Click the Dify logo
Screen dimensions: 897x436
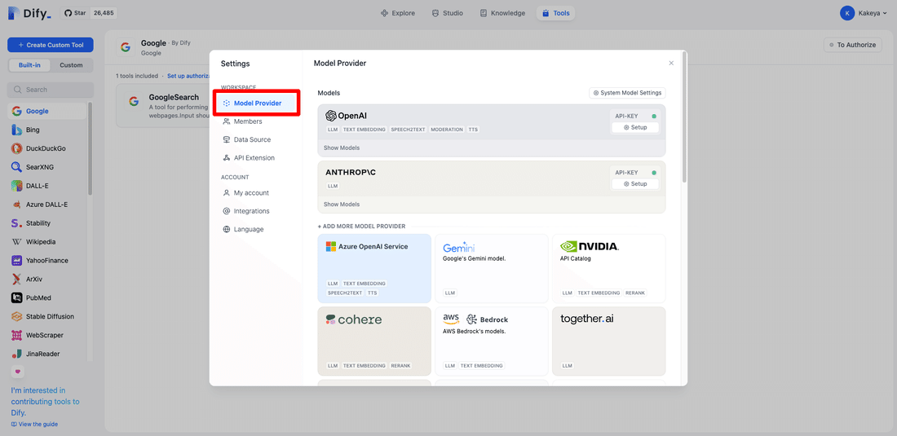(29, 12)
